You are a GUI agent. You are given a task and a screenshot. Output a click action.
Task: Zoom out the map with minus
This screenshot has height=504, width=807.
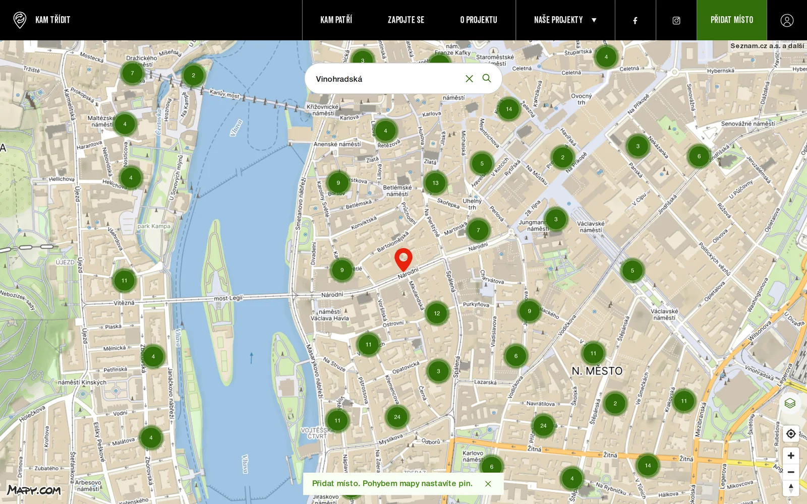click(791, 472)
